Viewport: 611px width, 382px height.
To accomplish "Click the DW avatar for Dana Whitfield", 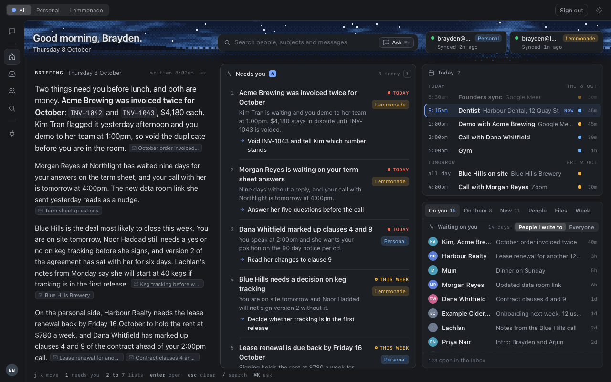I will pos(433,299).
